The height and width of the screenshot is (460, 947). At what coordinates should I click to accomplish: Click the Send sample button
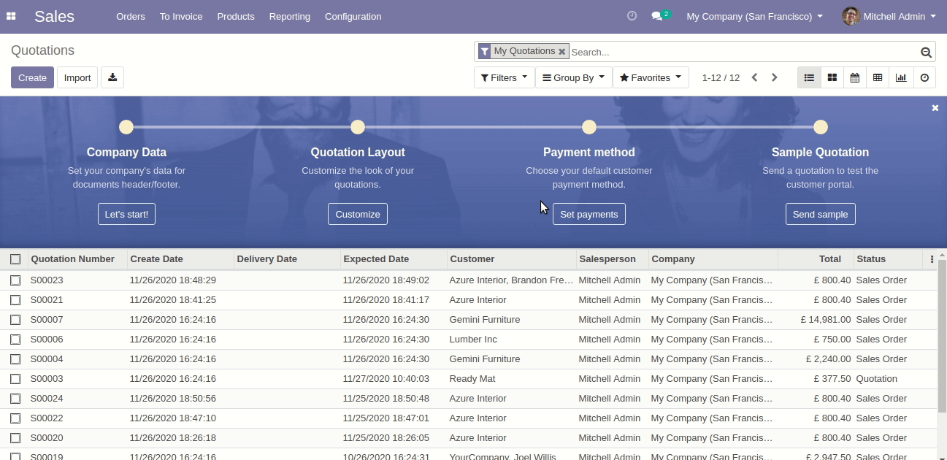[821, 214]
